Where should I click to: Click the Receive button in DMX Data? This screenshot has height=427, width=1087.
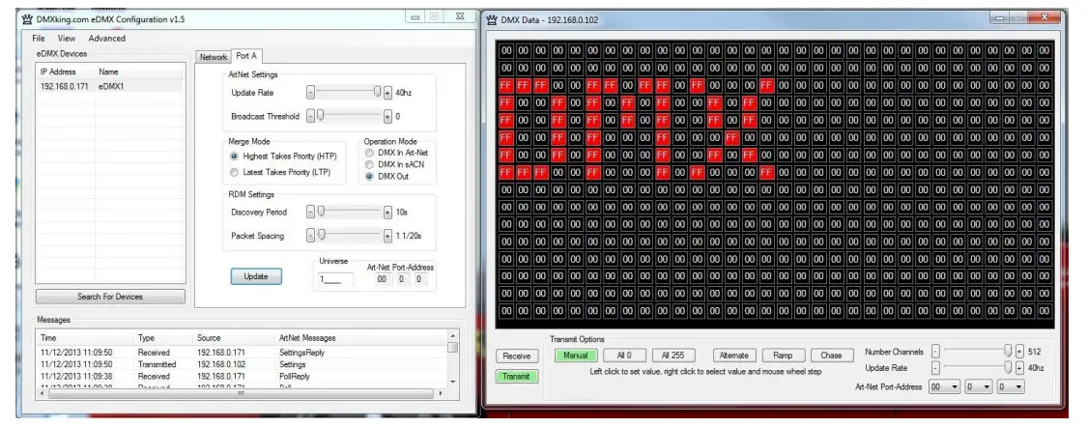click(x=517, y=356)
